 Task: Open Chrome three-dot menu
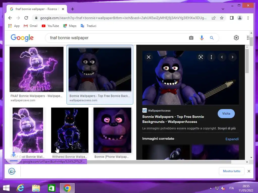[x=248, y=18]
